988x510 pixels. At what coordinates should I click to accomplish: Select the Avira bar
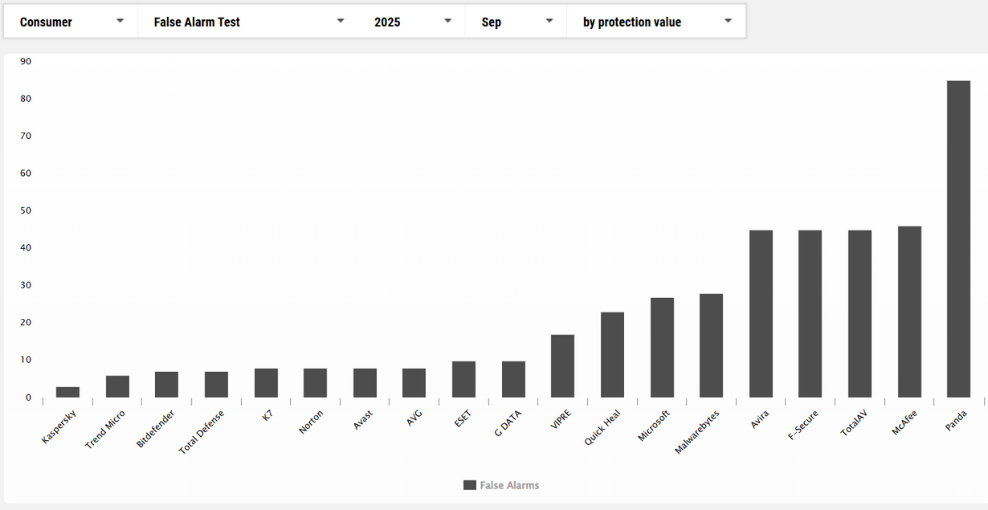(761, 314)
